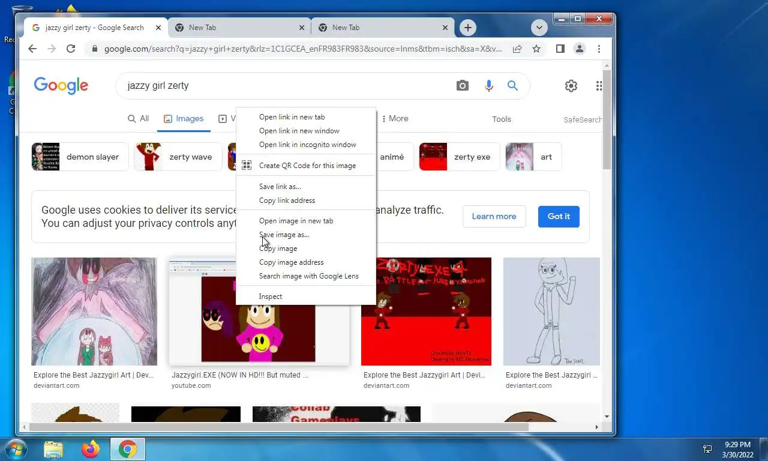Open the Chrome side panel icon

click(560, 49)
